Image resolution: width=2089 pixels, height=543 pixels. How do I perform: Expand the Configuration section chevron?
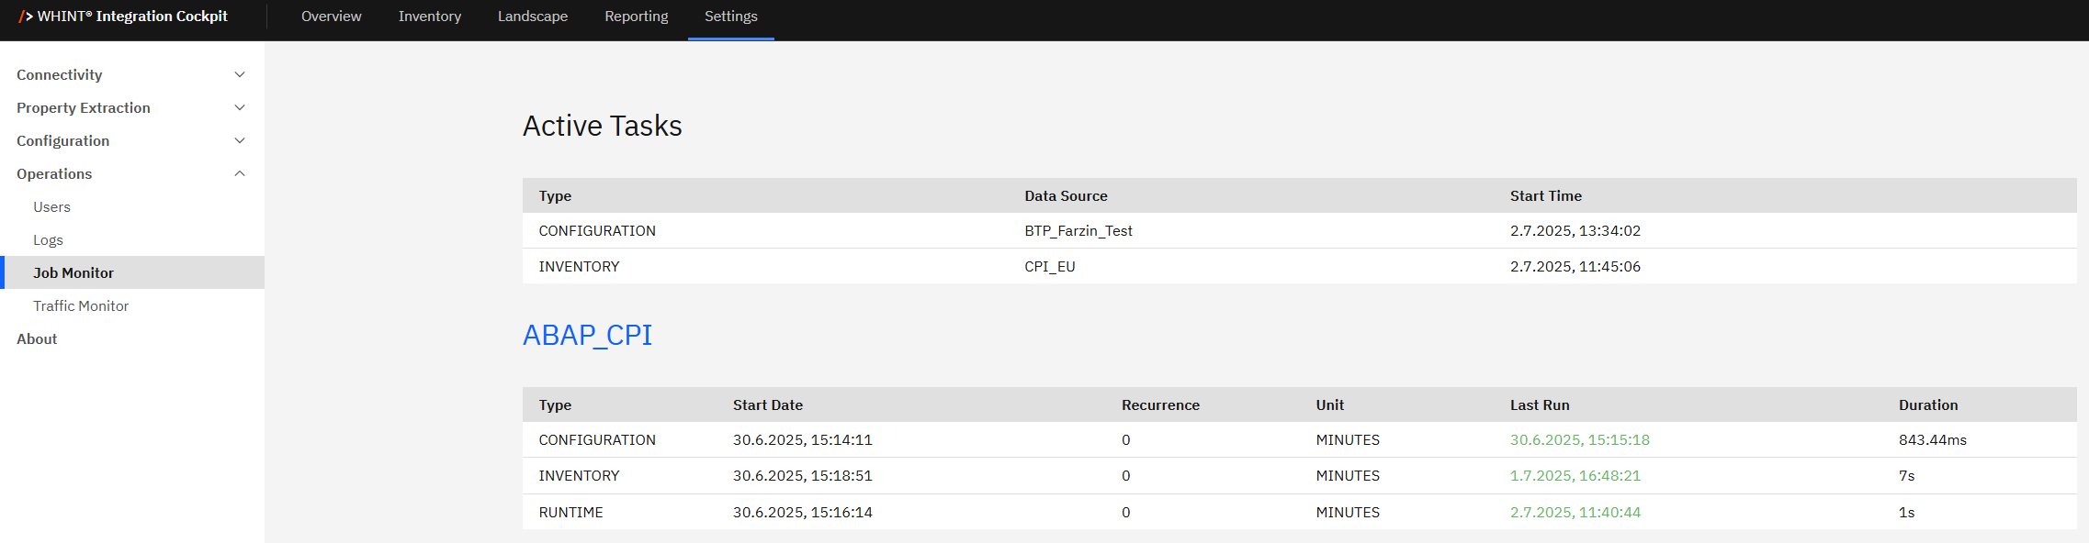point(240,141)
